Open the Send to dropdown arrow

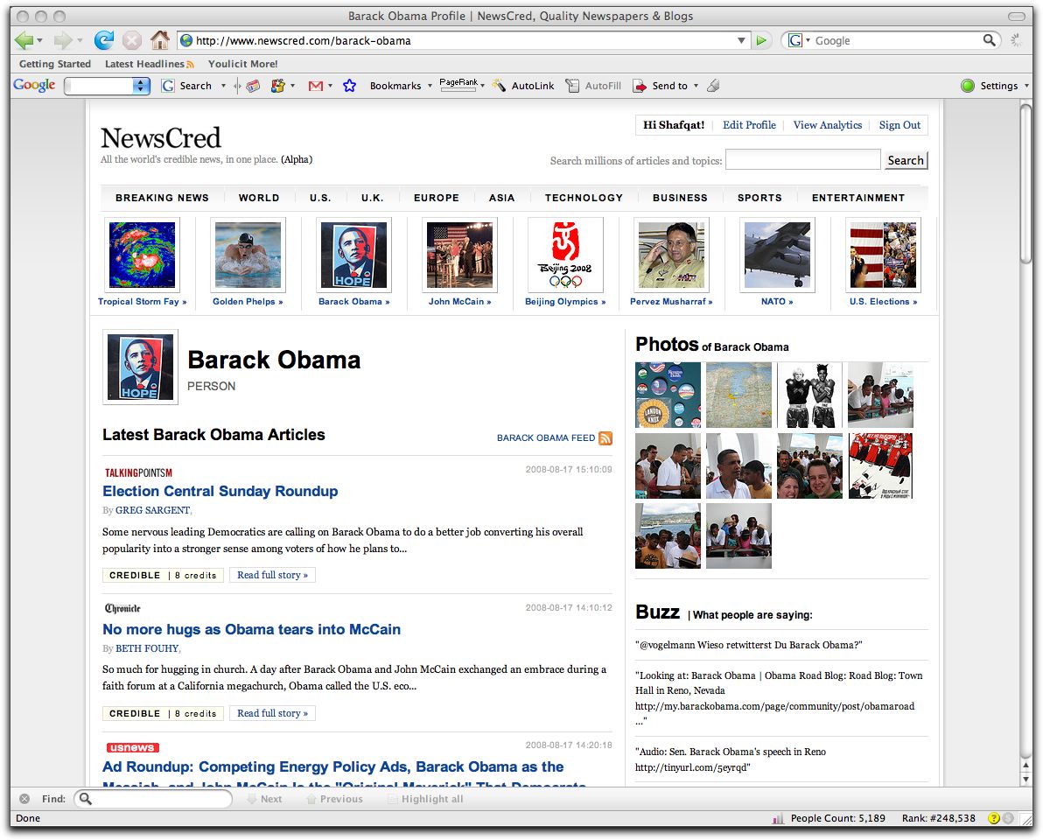click(696, 86)
